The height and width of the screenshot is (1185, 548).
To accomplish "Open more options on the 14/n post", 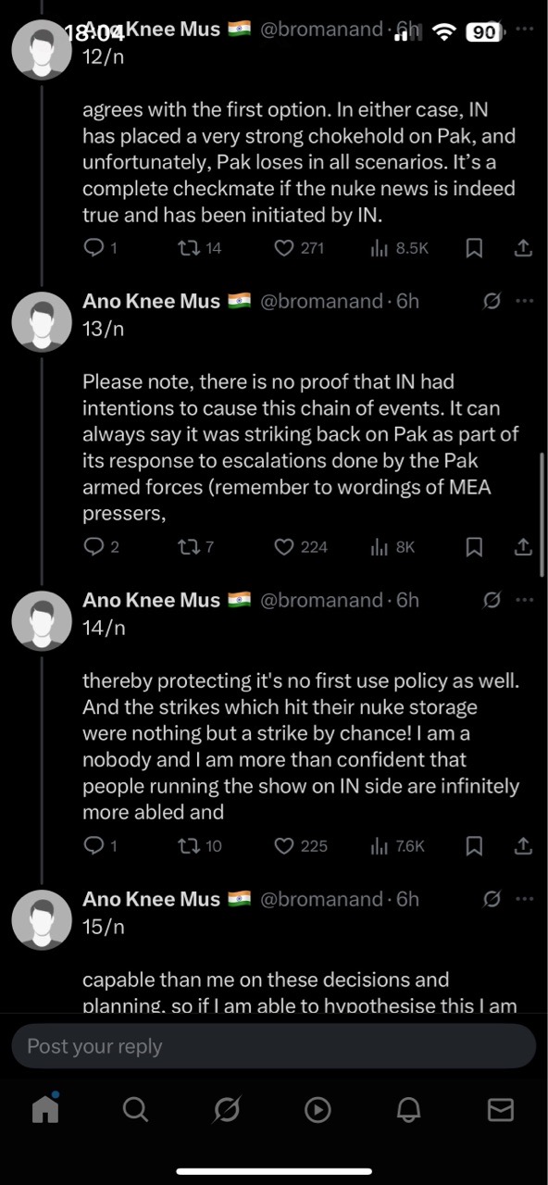I will click(x=525, y=600).
